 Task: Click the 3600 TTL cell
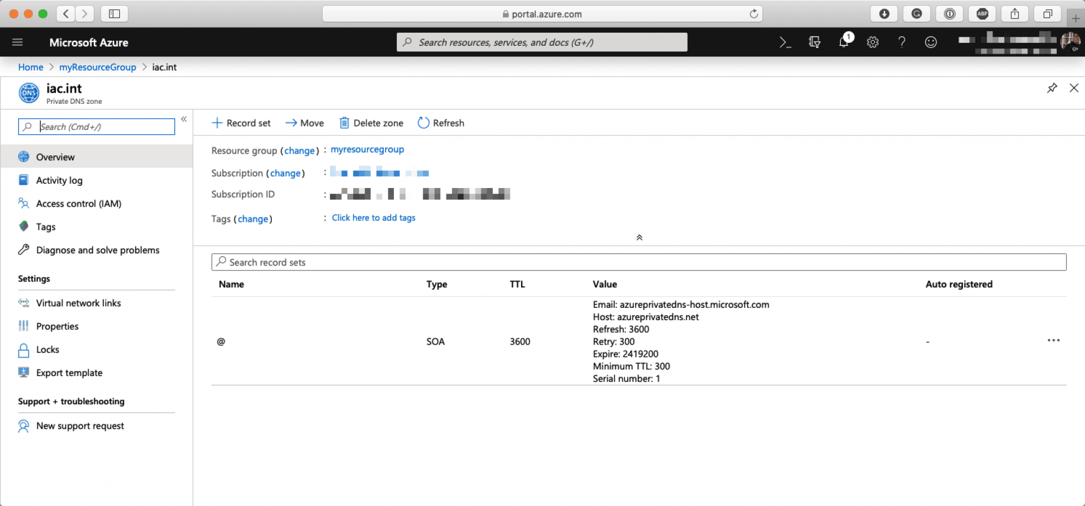click(x=520, y=342)
